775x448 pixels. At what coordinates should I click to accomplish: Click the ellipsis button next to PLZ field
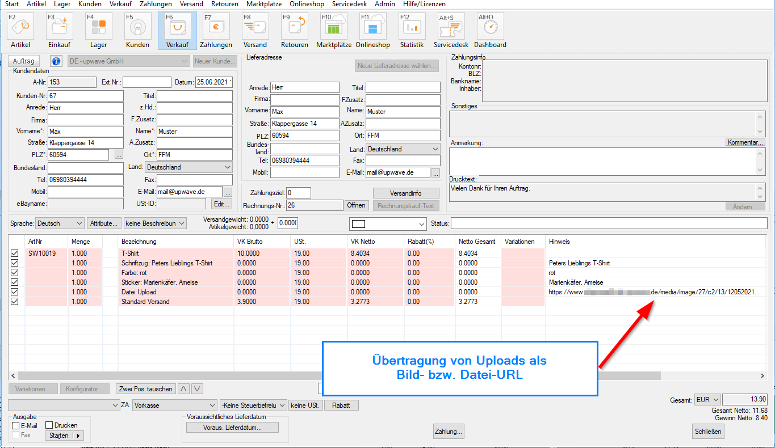click(x=118, y=155)
